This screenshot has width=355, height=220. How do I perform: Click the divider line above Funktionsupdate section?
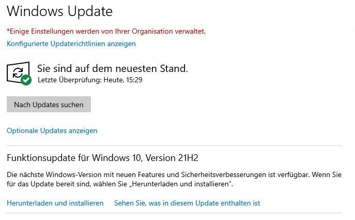point(174,145)
